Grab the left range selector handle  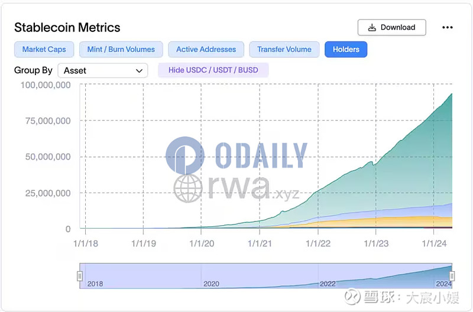pos(80,276)
